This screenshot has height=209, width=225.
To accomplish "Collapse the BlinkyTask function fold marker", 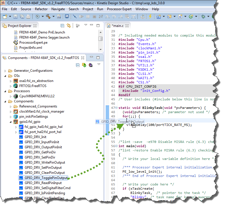I will [x=116, y=108].
